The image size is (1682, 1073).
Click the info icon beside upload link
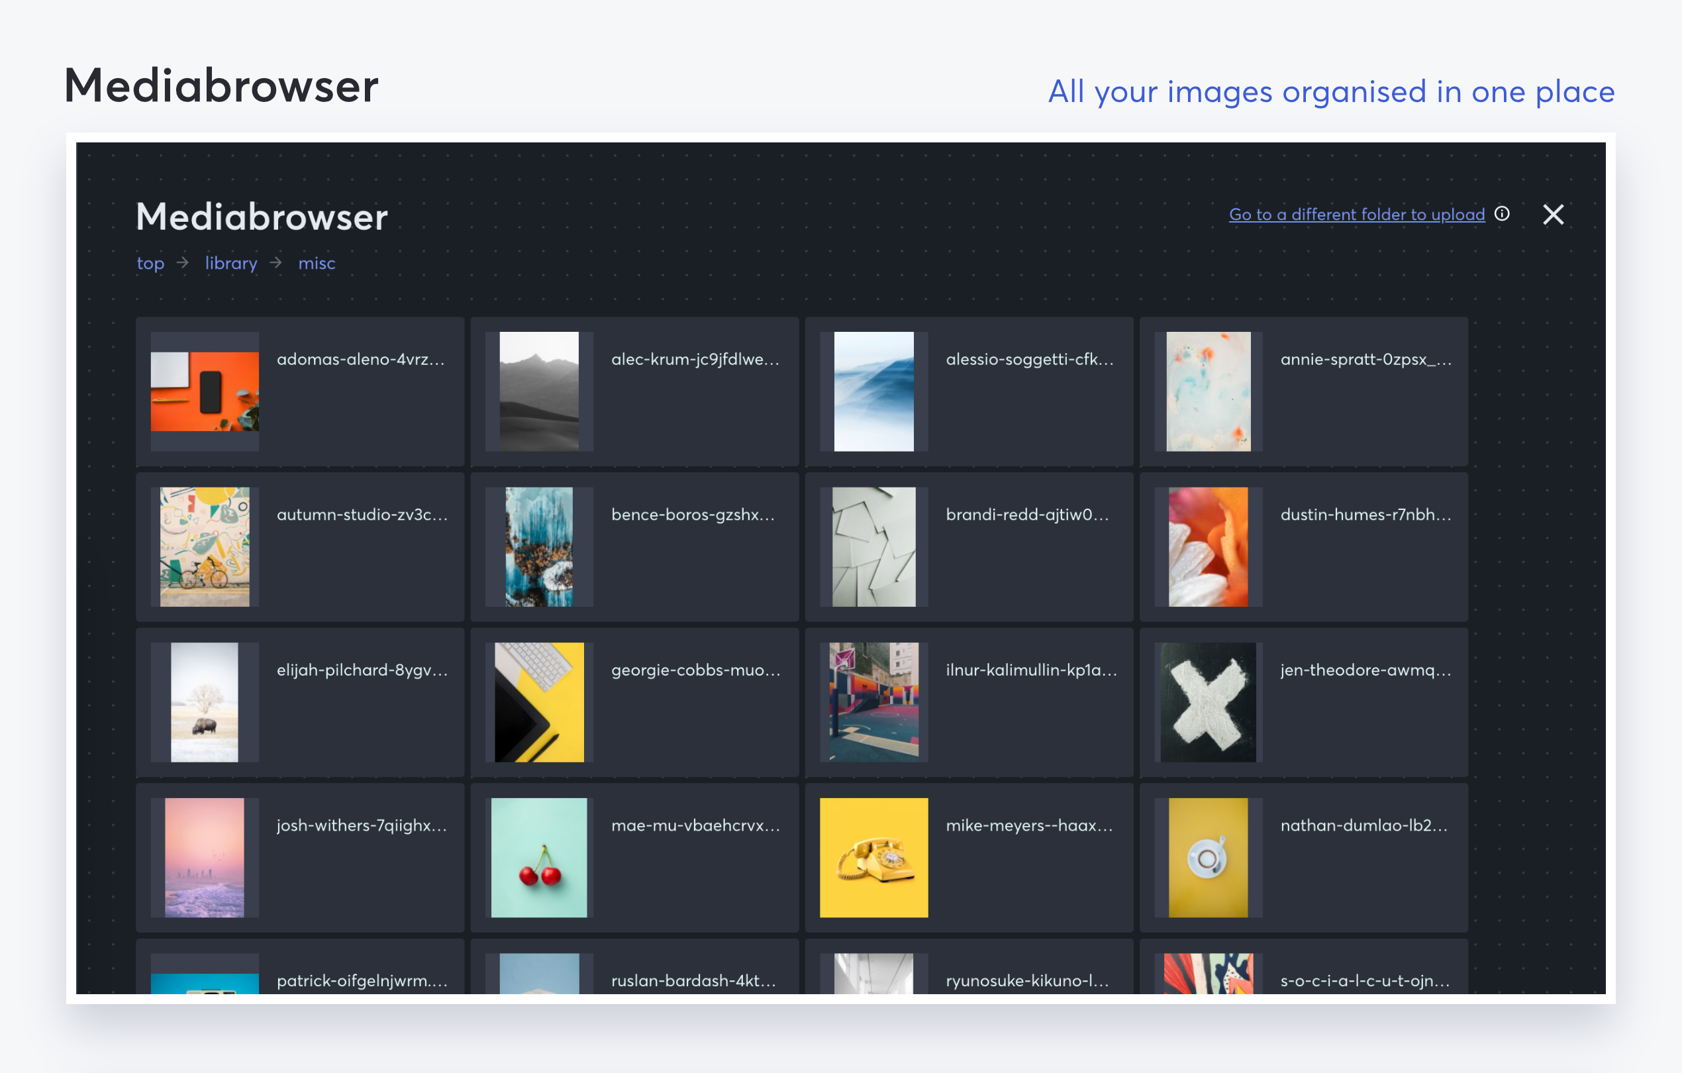point(1502,214)
